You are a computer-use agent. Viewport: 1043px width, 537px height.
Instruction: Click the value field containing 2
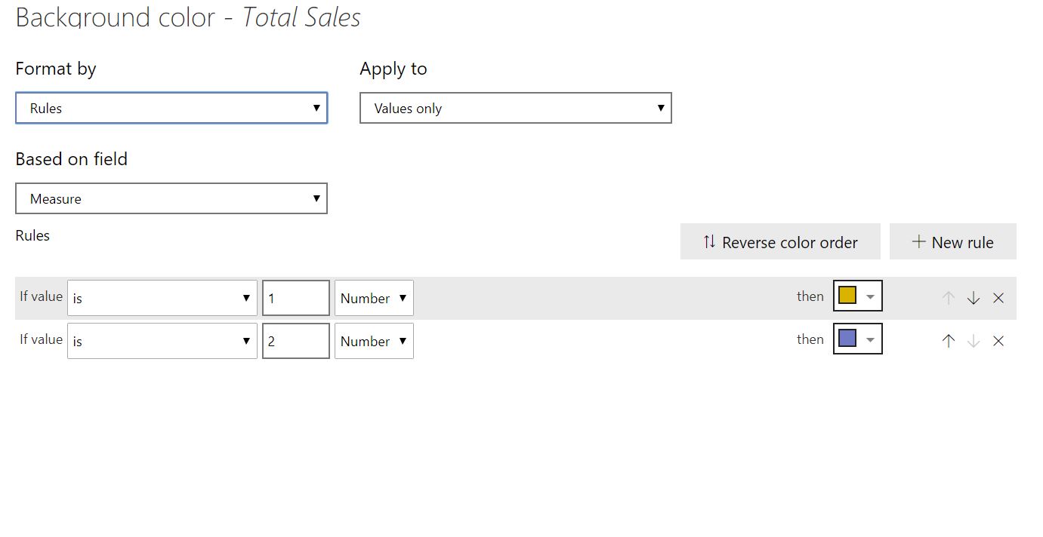point(296,341)
